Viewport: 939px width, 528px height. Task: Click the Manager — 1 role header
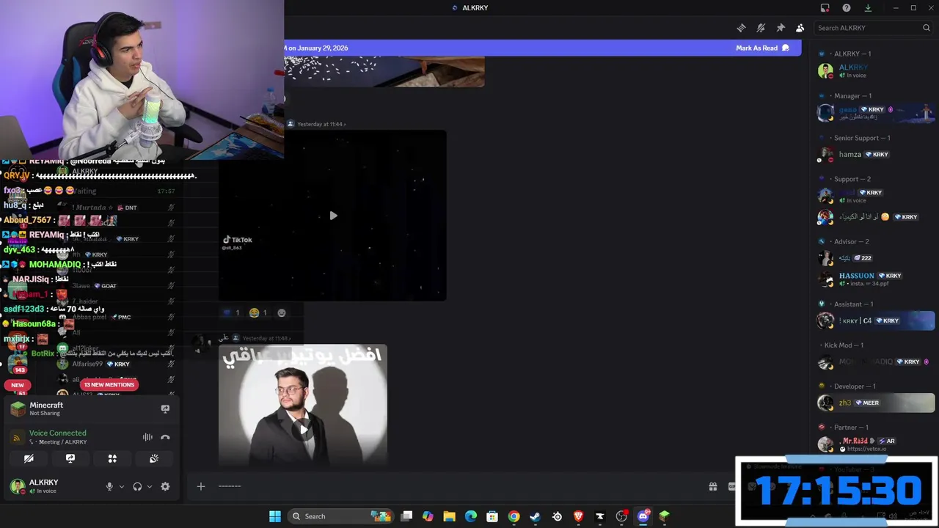852,96
